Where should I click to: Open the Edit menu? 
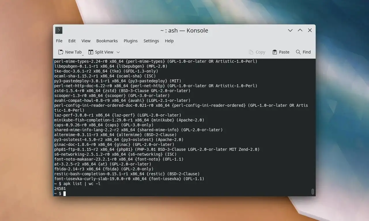coord(72,41)
